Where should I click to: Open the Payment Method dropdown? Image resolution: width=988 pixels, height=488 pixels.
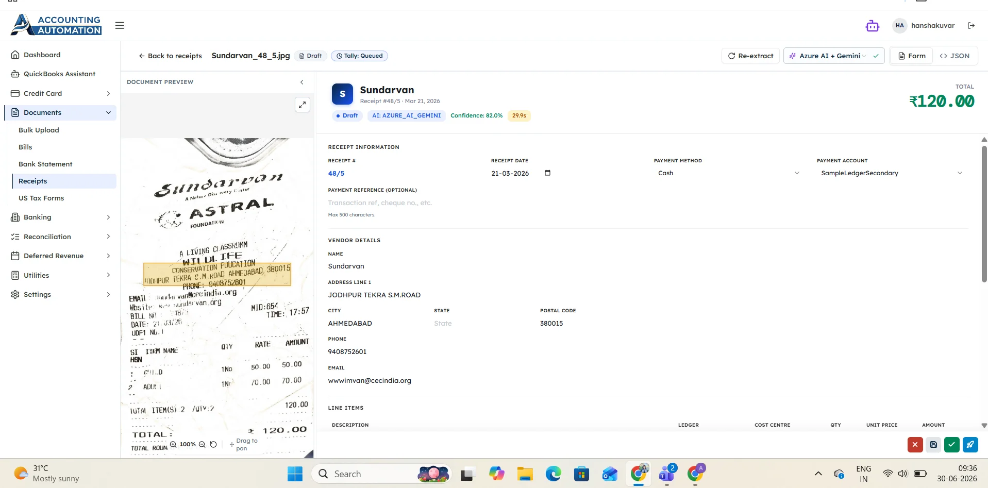728,173
